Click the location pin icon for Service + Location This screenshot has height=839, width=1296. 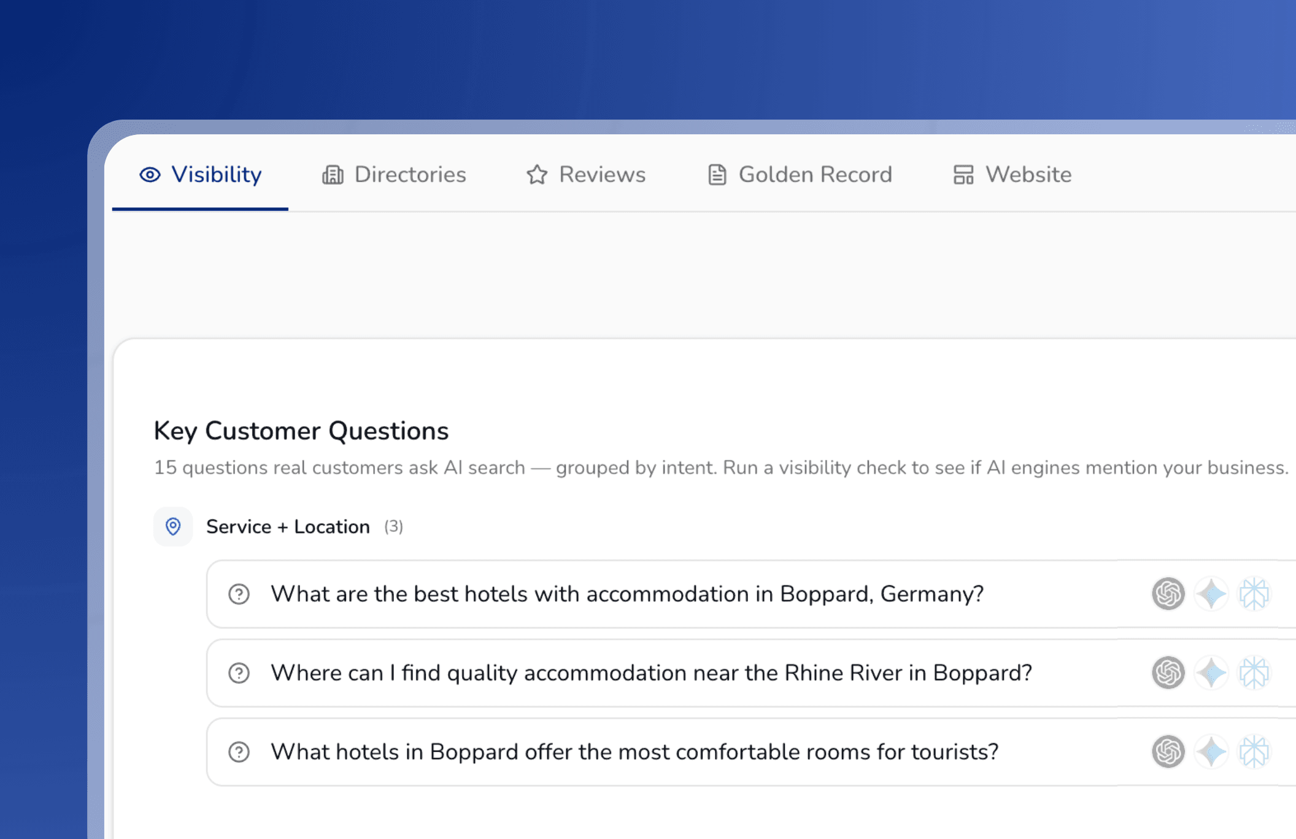[x=173, y=526]
